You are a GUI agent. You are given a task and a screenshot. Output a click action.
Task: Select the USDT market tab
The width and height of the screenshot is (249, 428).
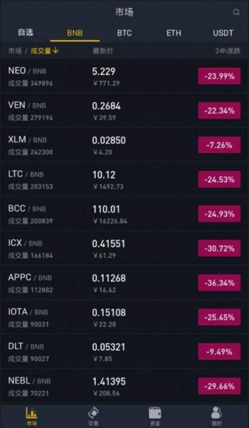[x=223, y=33]
